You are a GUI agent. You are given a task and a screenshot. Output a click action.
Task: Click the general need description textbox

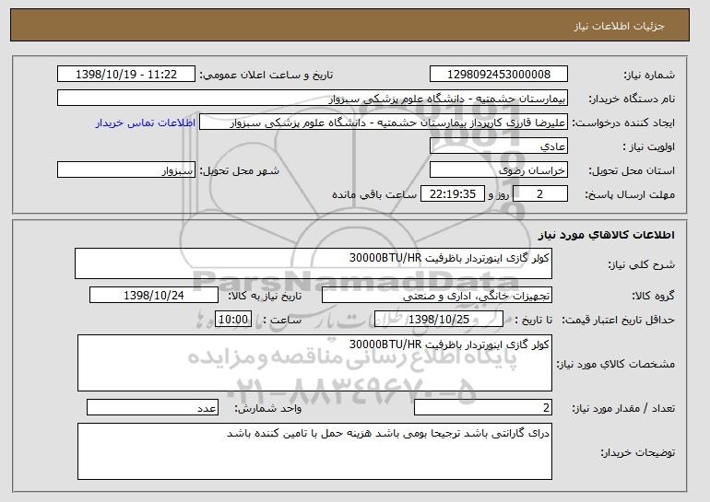coord(314,263)
